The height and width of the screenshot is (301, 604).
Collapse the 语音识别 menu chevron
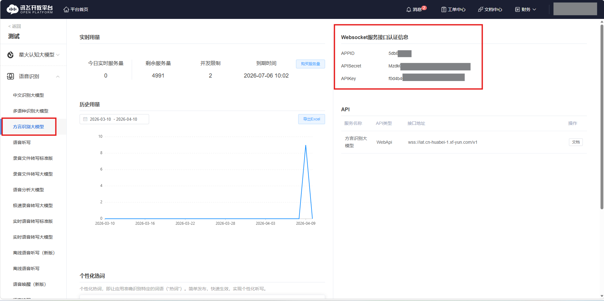[58, 77]
